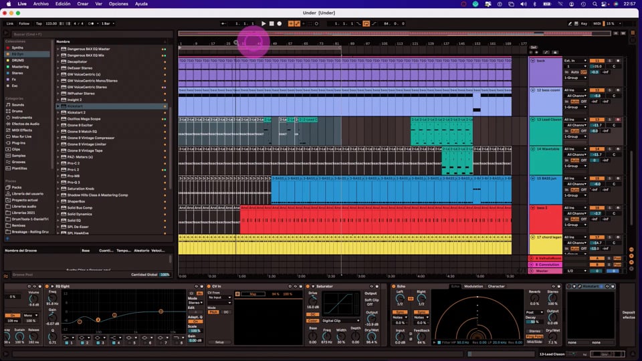Open the Ver menu
This screenshot has height=361, width=642.
[x=99, y=4]
